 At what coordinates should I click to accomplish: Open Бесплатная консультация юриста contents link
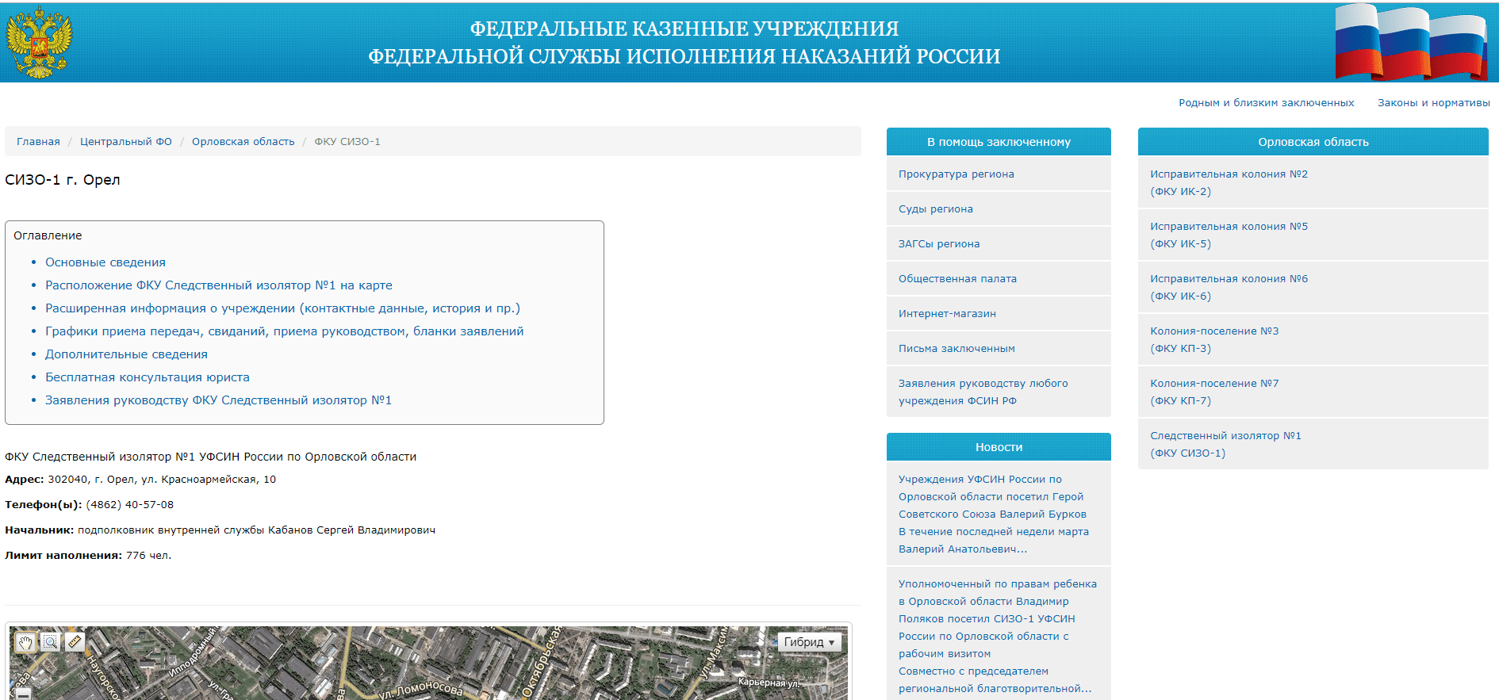pos(147,377)
